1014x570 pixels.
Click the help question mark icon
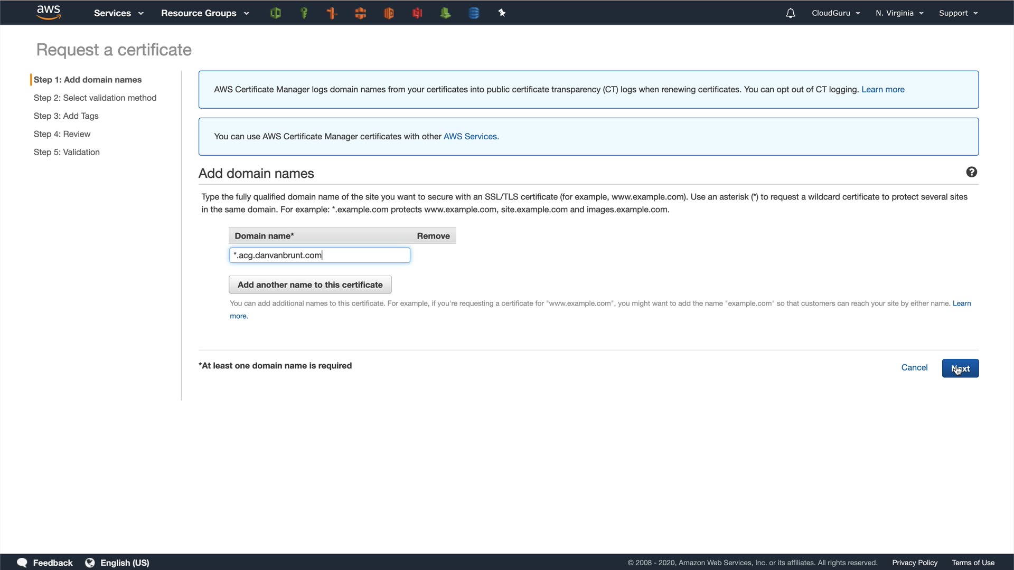pos(971,172)
